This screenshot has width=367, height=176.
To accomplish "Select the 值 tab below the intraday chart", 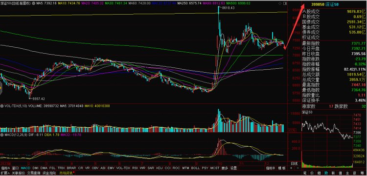I will (x=340, y=173).
